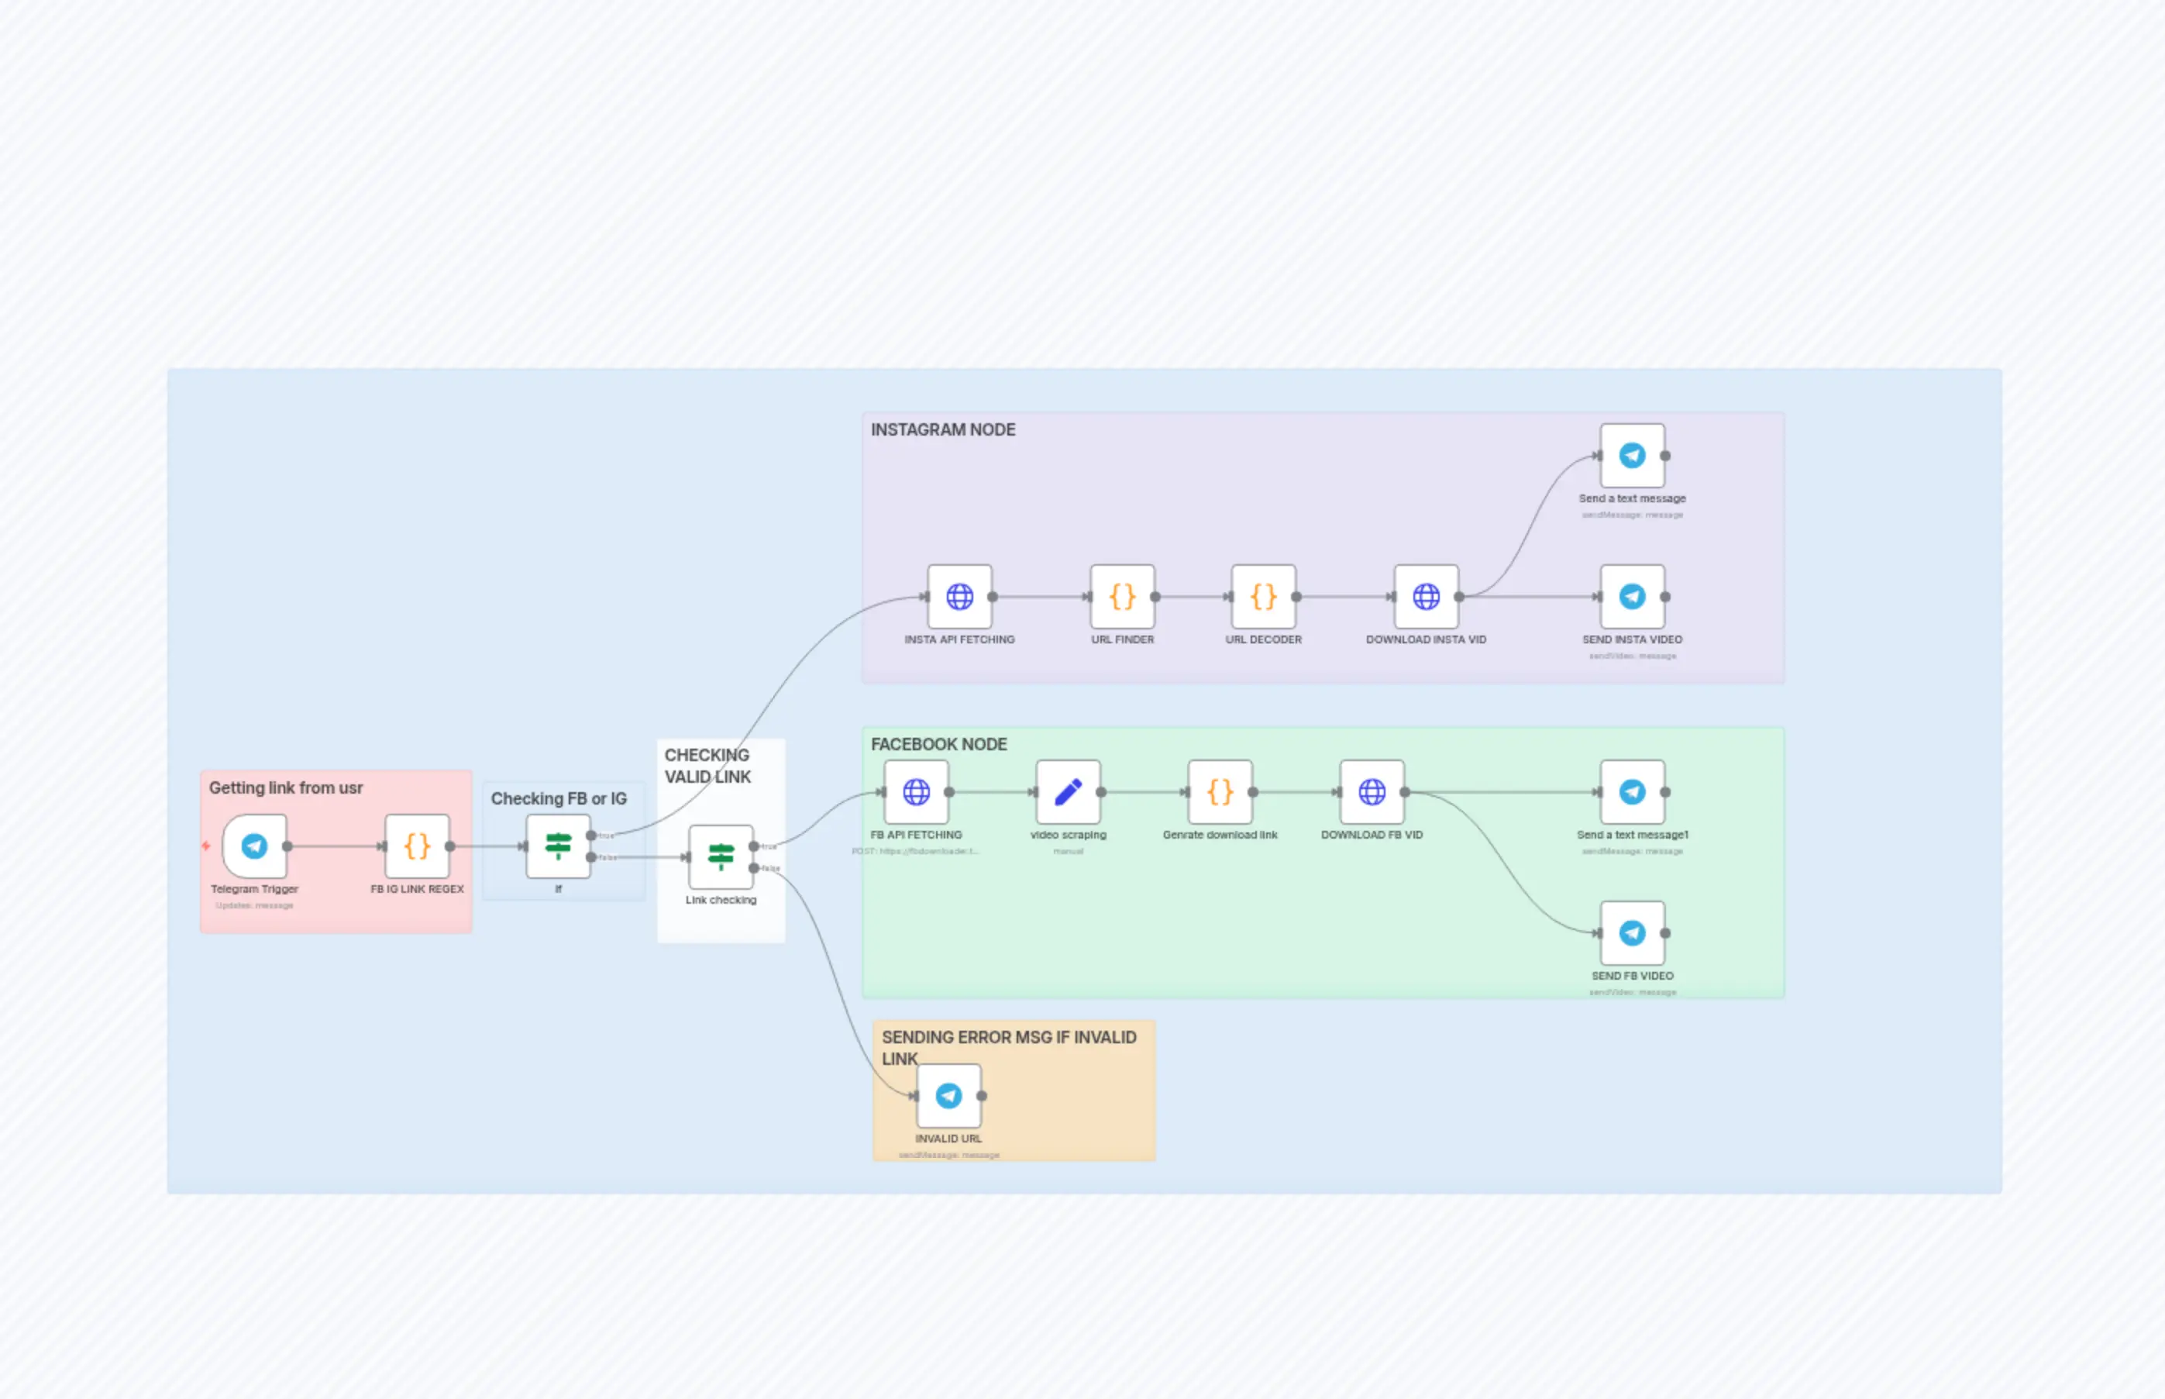The image size is (2165, 1399).
Task: Open the INSTA API FETCHING HTTP node
Action: point(959,597)
